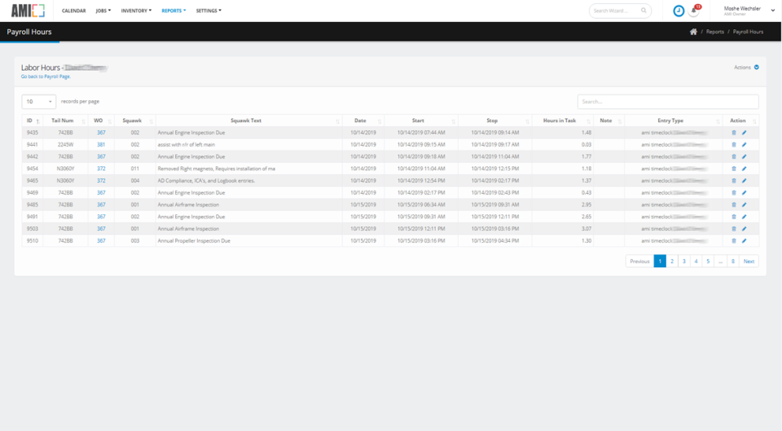Viewport: 782px width, 431px height.
Task: Go to page 4
Action: (696, 262)
